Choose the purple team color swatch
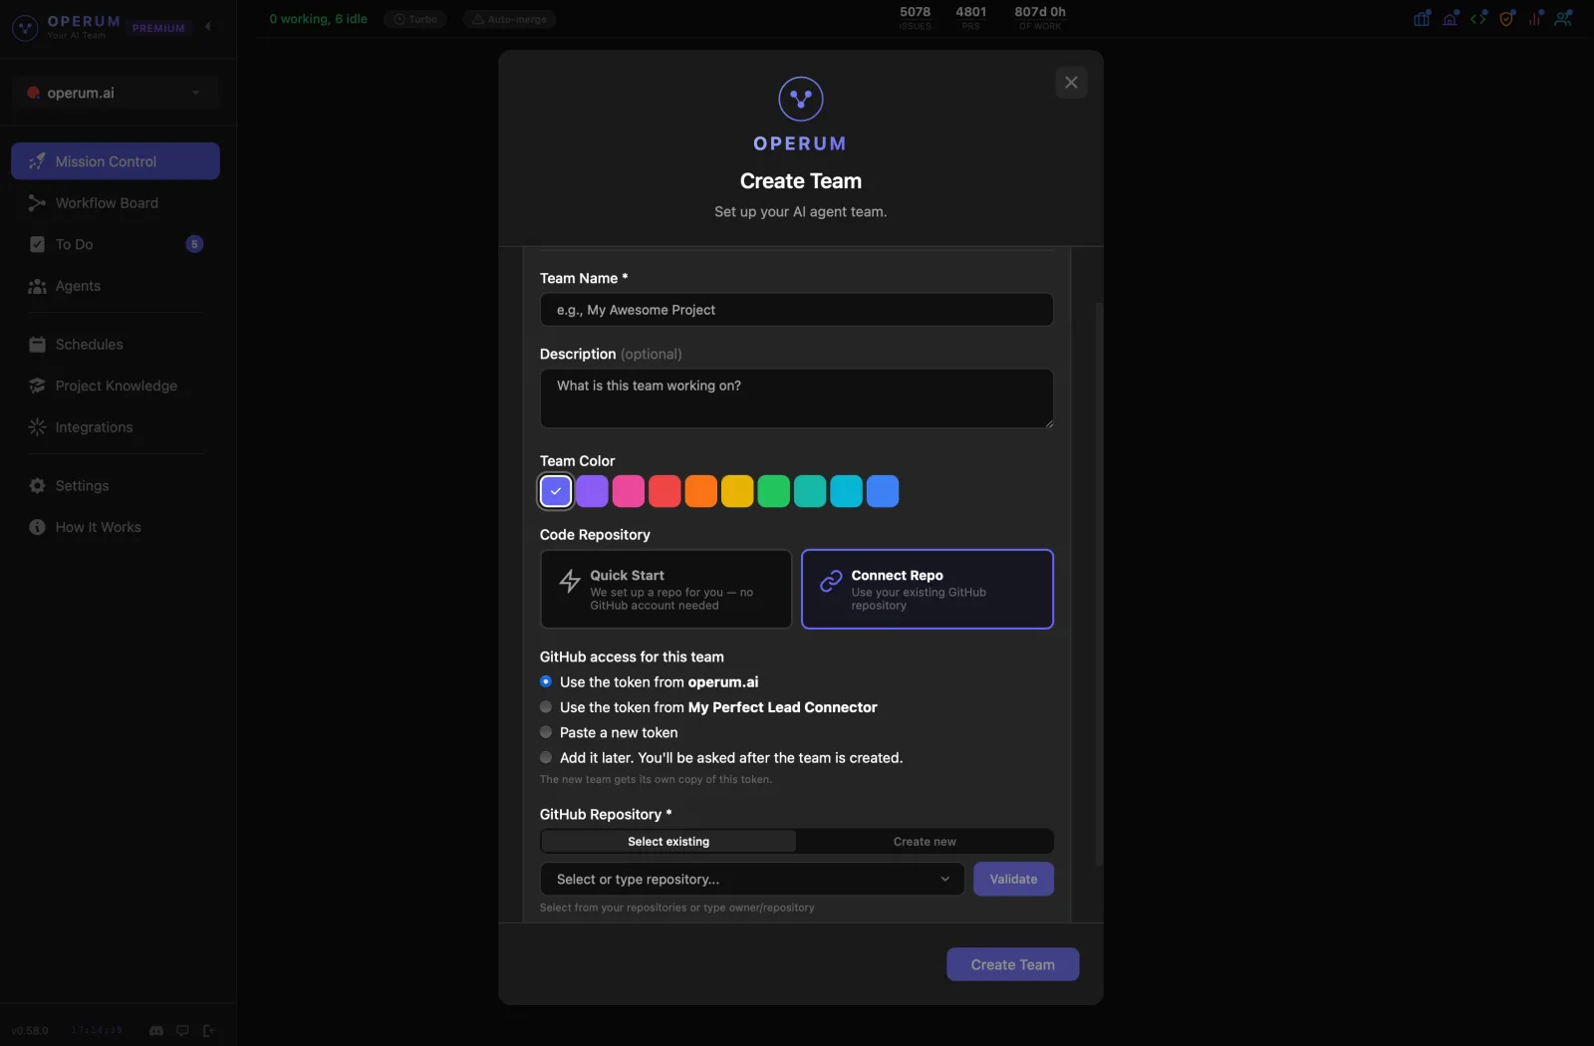 (592, 491)
